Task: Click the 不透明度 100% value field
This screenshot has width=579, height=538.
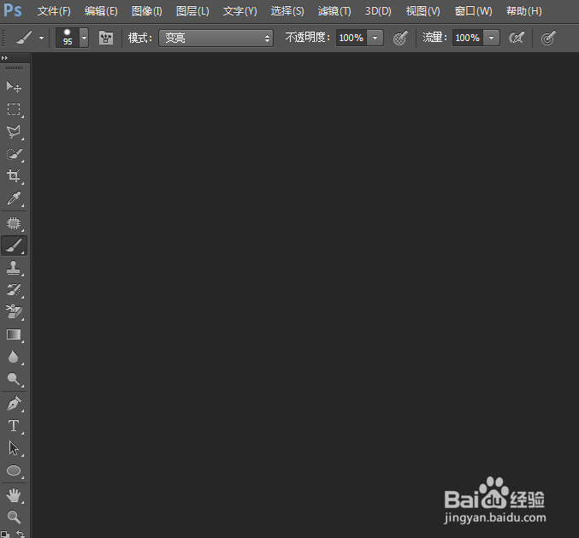Action: coord(352,38)
